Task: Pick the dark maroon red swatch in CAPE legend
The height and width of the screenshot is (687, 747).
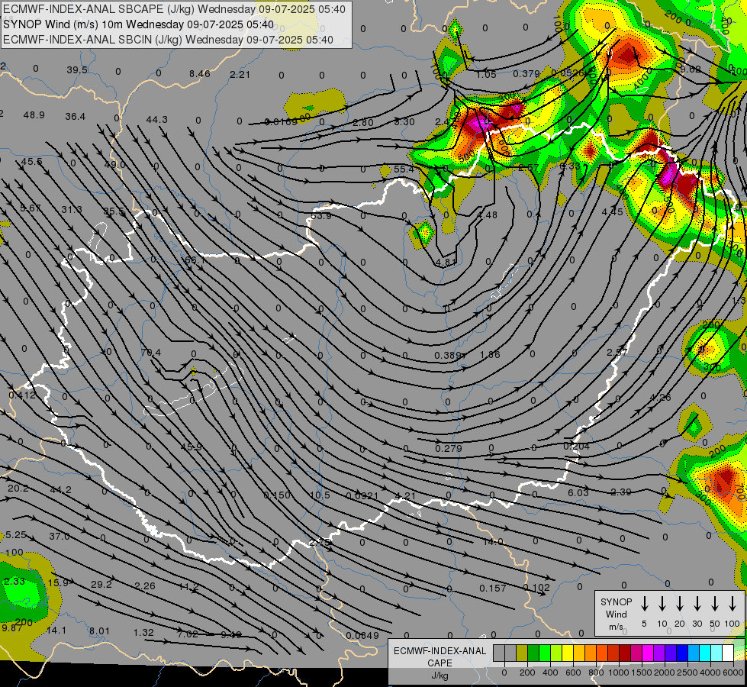Action: click(625, 653)
